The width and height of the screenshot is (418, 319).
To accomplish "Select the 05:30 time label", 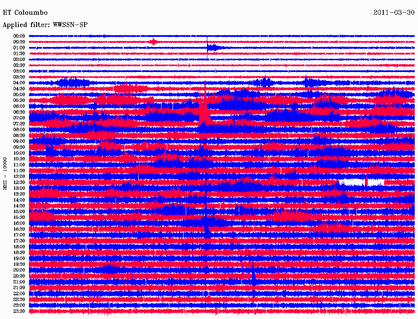I will click(x=19, y=100).
